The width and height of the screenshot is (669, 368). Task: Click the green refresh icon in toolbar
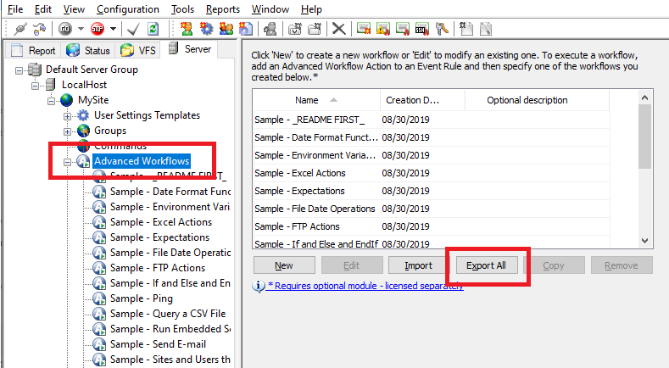pos(153,29)
